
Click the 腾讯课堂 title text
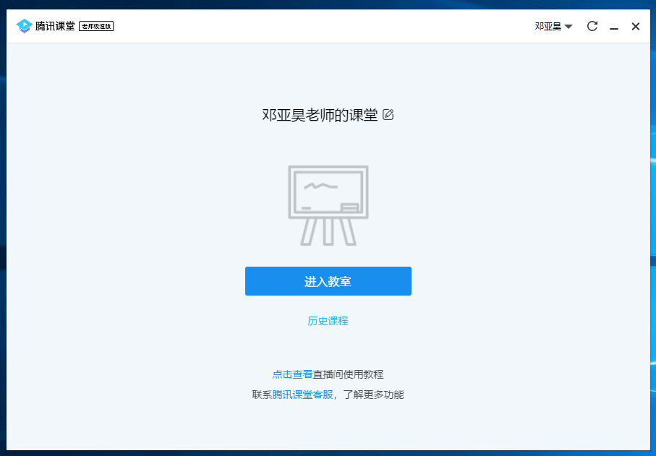(x=55, y=27)
